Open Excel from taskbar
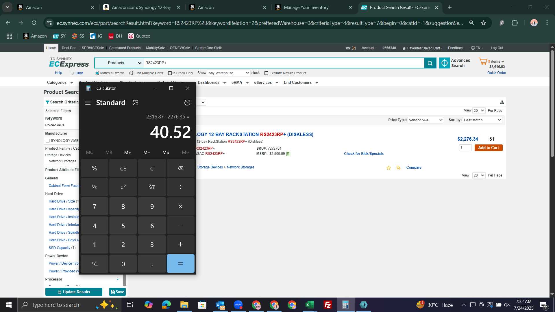The height and width of the screenshot is (312, 555). [310, 305]
